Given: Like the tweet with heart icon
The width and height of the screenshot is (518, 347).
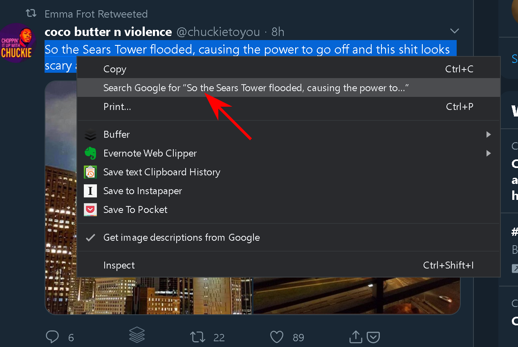Looking at the screenshot, I should (277, 337).
